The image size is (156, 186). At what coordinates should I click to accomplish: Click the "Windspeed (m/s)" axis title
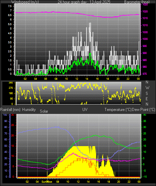[25, 2]
